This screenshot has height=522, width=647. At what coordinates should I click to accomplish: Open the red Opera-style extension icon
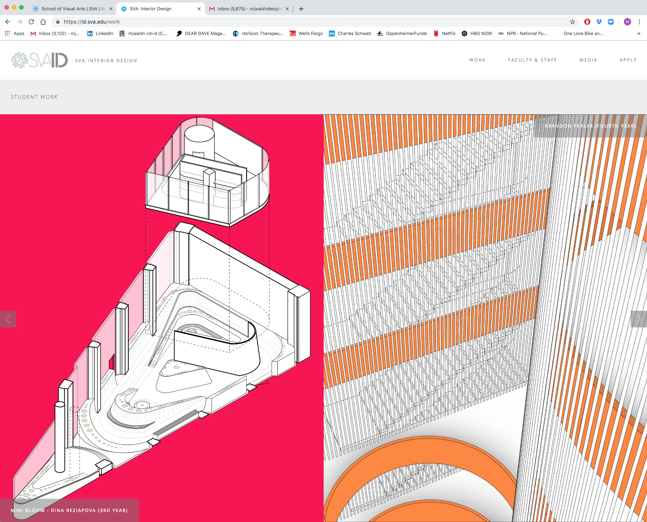[x=587, y=22]
